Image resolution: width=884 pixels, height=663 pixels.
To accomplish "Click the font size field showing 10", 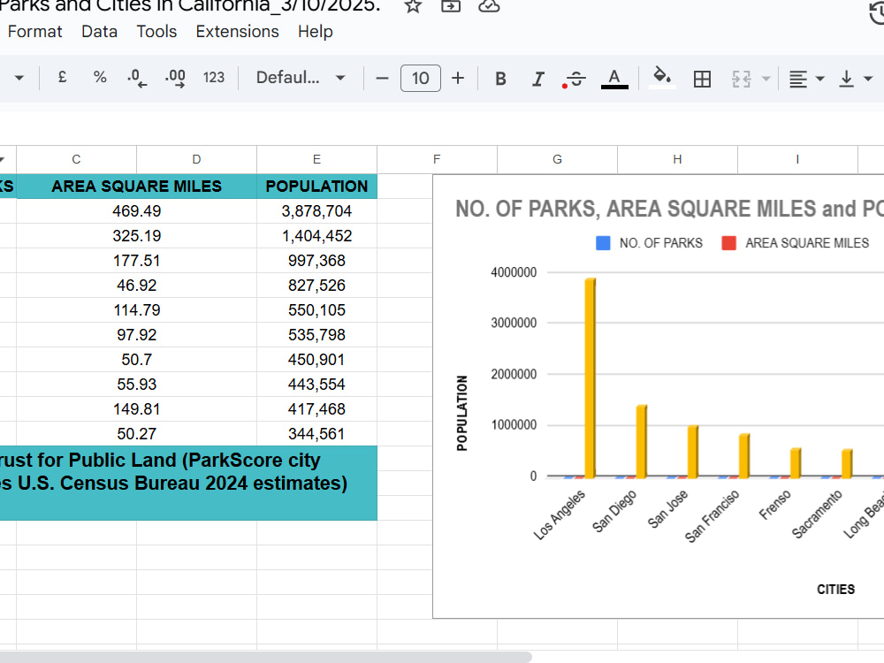I will (421, 78).
